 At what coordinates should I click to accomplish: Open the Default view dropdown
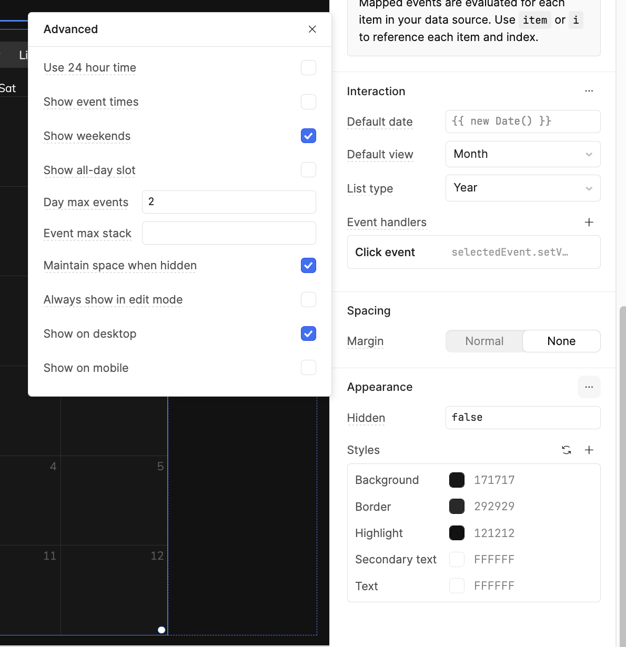click(522, 154)
